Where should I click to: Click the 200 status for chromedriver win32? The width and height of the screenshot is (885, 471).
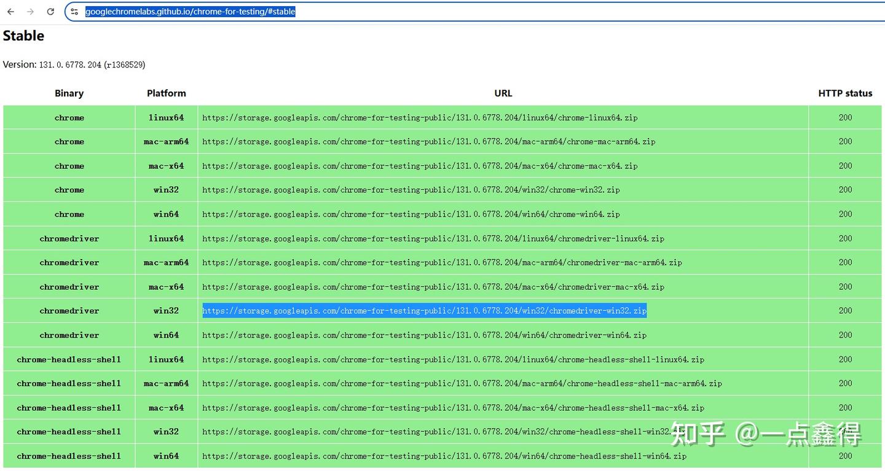click(845, 311)
